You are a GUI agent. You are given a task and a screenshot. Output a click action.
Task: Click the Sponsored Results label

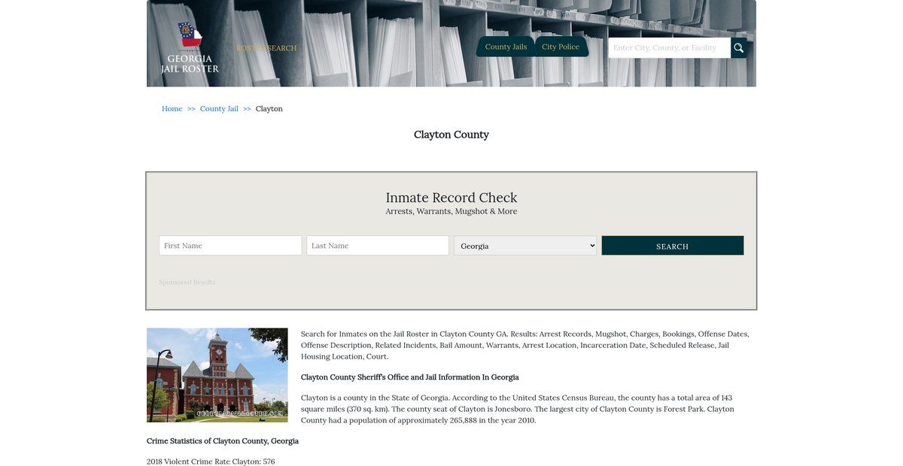pos(187,283)
